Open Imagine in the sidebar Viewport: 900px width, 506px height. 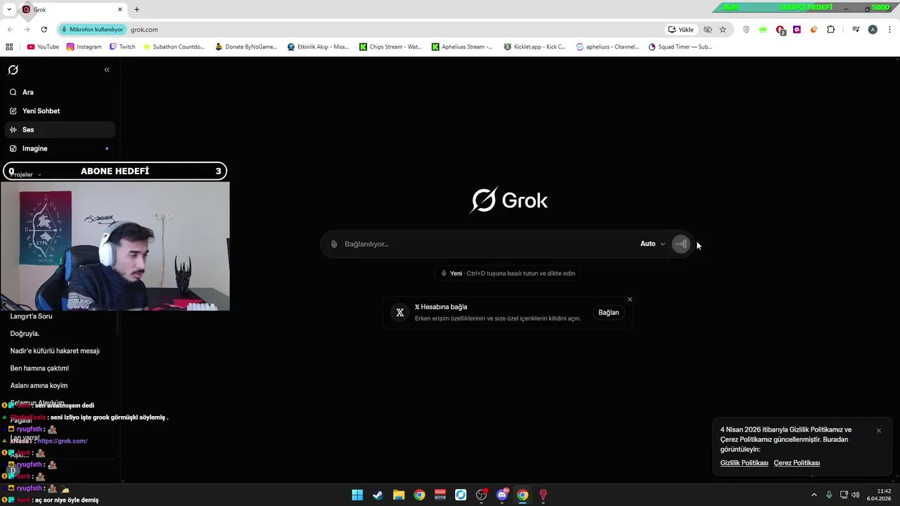(x=60, y=148)
